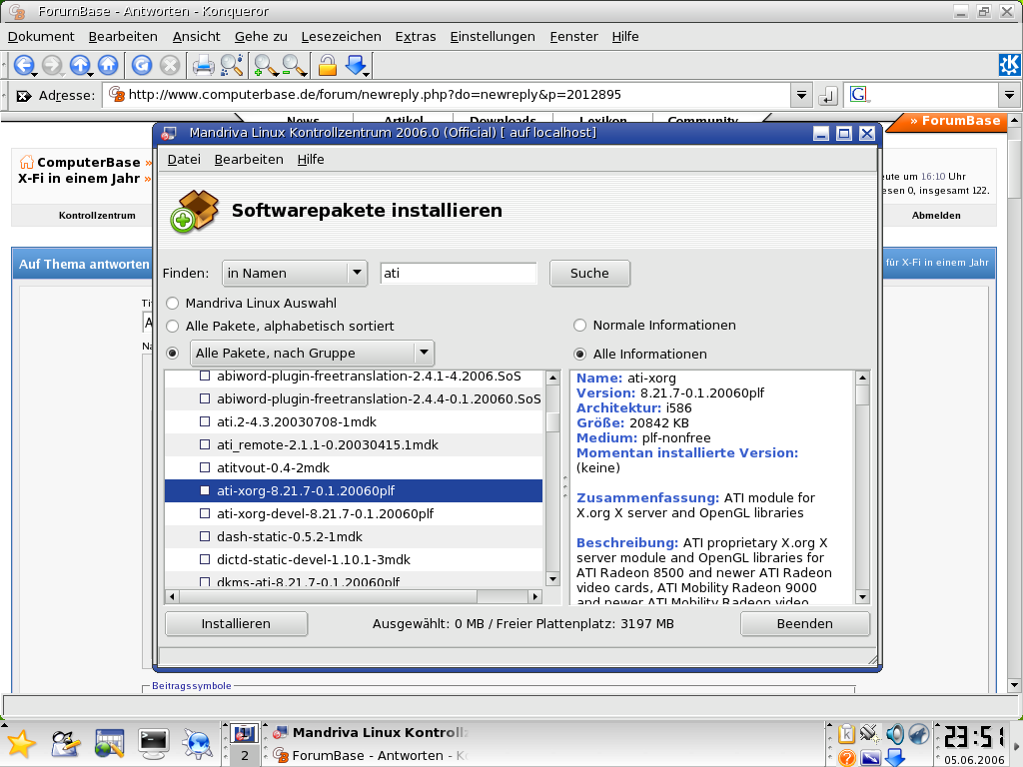Open the calendar-globe panel launcher

point(109,744)
